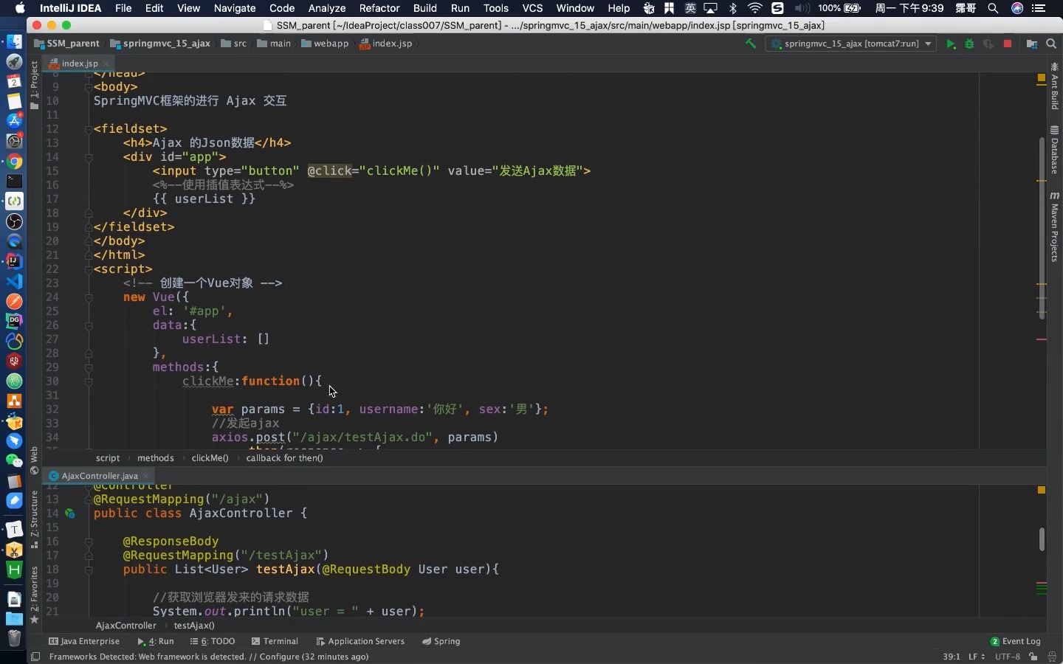Collapse the clickMe function fold at line 30

pos(89,381)
